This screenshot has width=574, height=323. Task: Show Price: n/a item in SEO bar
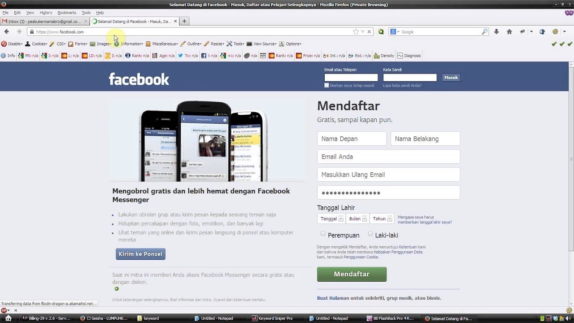tap(308, 56)
